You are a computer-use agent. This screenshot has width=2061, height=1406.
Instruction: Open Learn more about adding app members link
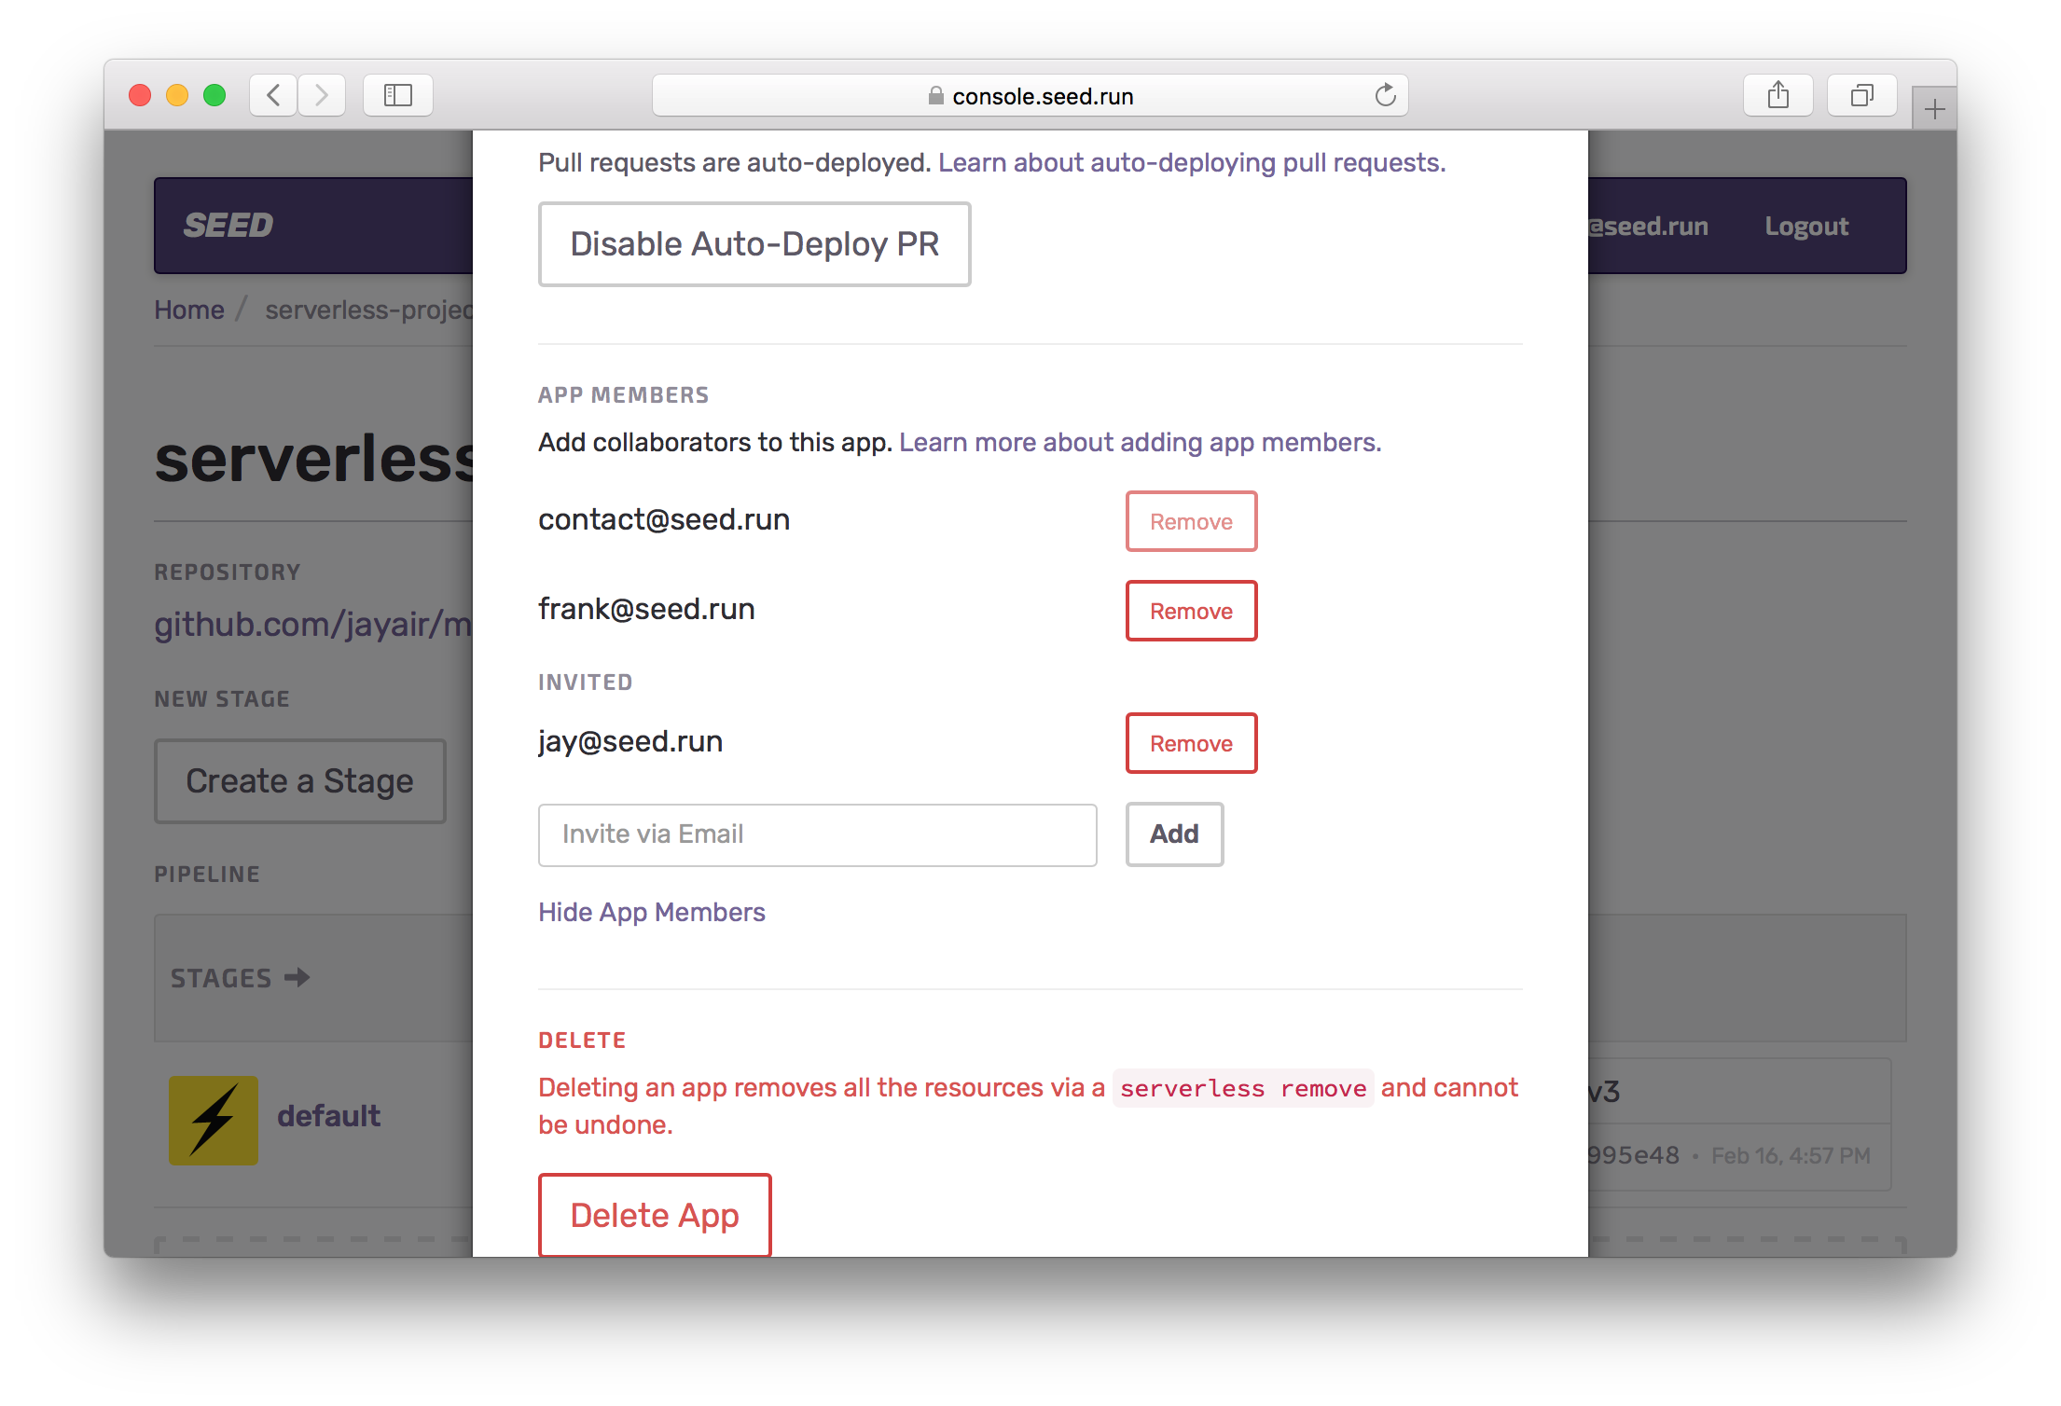pos(1140,442)
